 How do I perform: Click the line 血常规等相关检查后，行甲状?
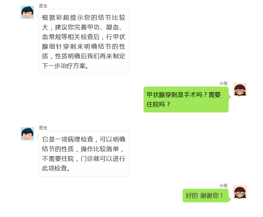point(83,37)
